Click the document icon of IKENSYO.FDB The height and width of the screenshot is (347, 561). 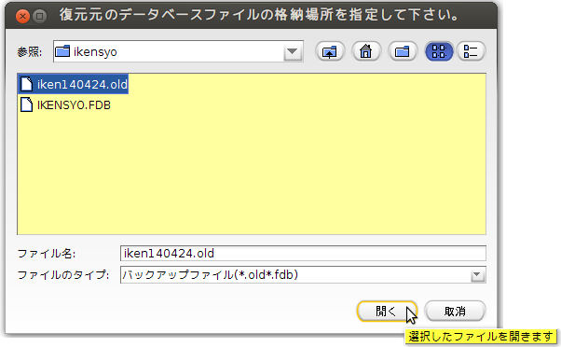click(26, 104)
